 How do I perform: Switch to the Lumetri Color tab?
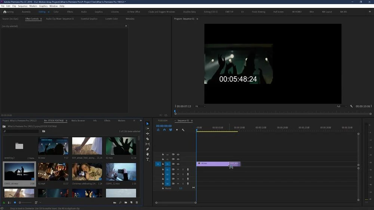tap(111, 19)
